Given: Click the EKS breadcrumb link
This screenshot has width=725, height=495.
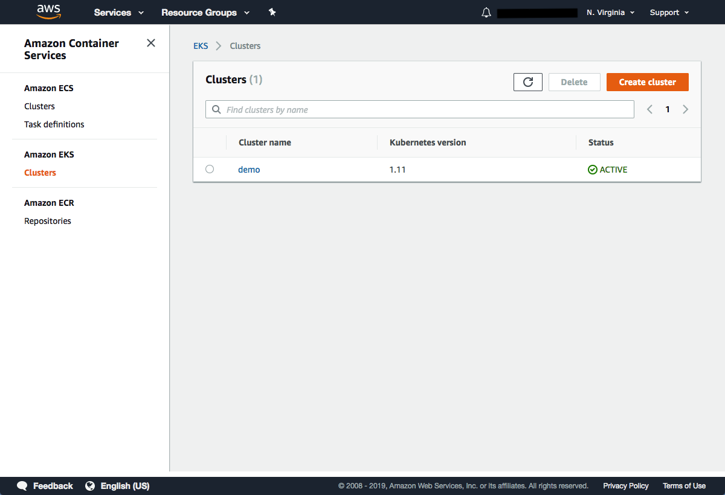Looking at the screenshot, I should pos(201,46).
